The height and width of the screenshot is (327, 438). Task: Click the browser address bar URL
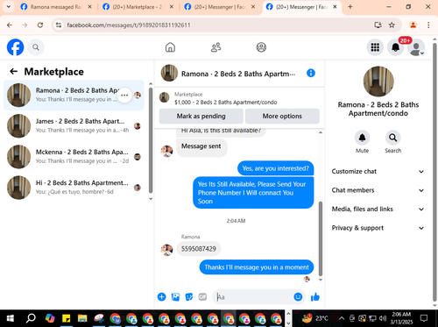point(129,25)
